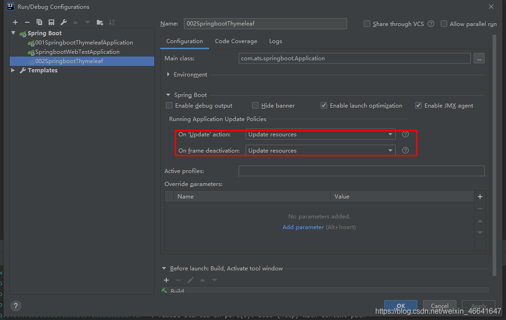Click the dialog's vertical scrollbar

[x=494, y=155]
